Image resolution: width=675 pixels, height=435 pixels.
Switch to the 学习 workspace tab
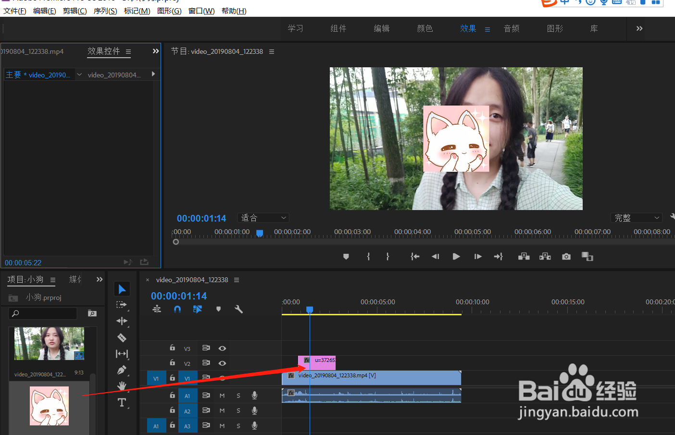tap(296, 28)
